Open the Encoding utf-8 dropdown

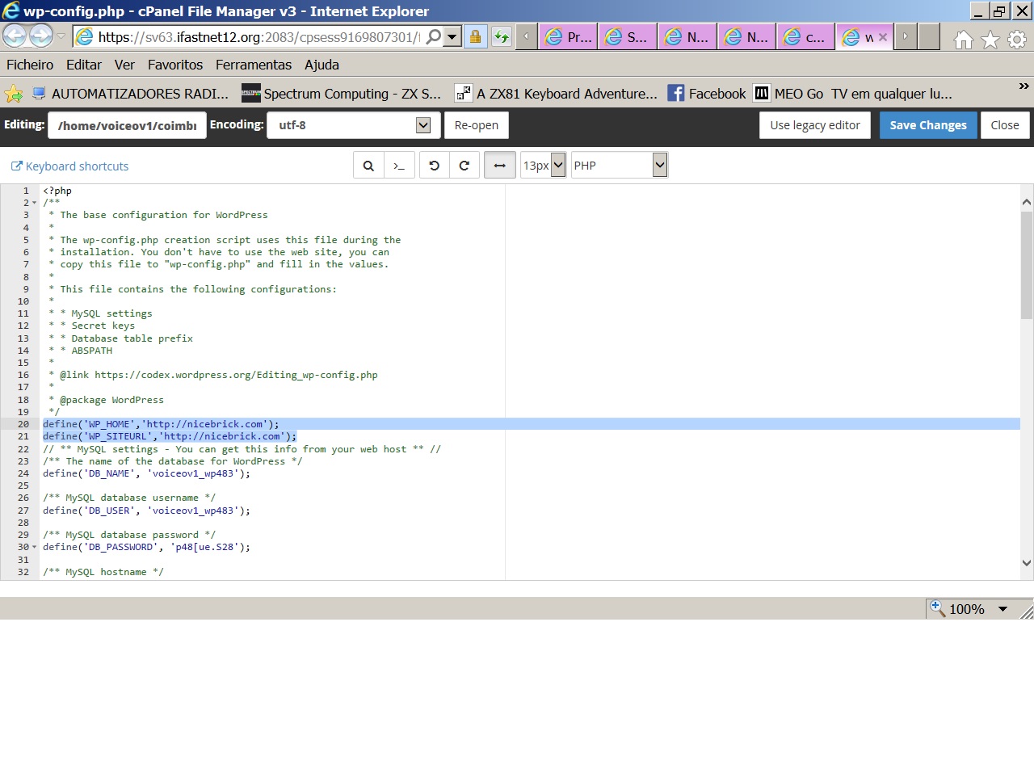(x=353, y=125)
